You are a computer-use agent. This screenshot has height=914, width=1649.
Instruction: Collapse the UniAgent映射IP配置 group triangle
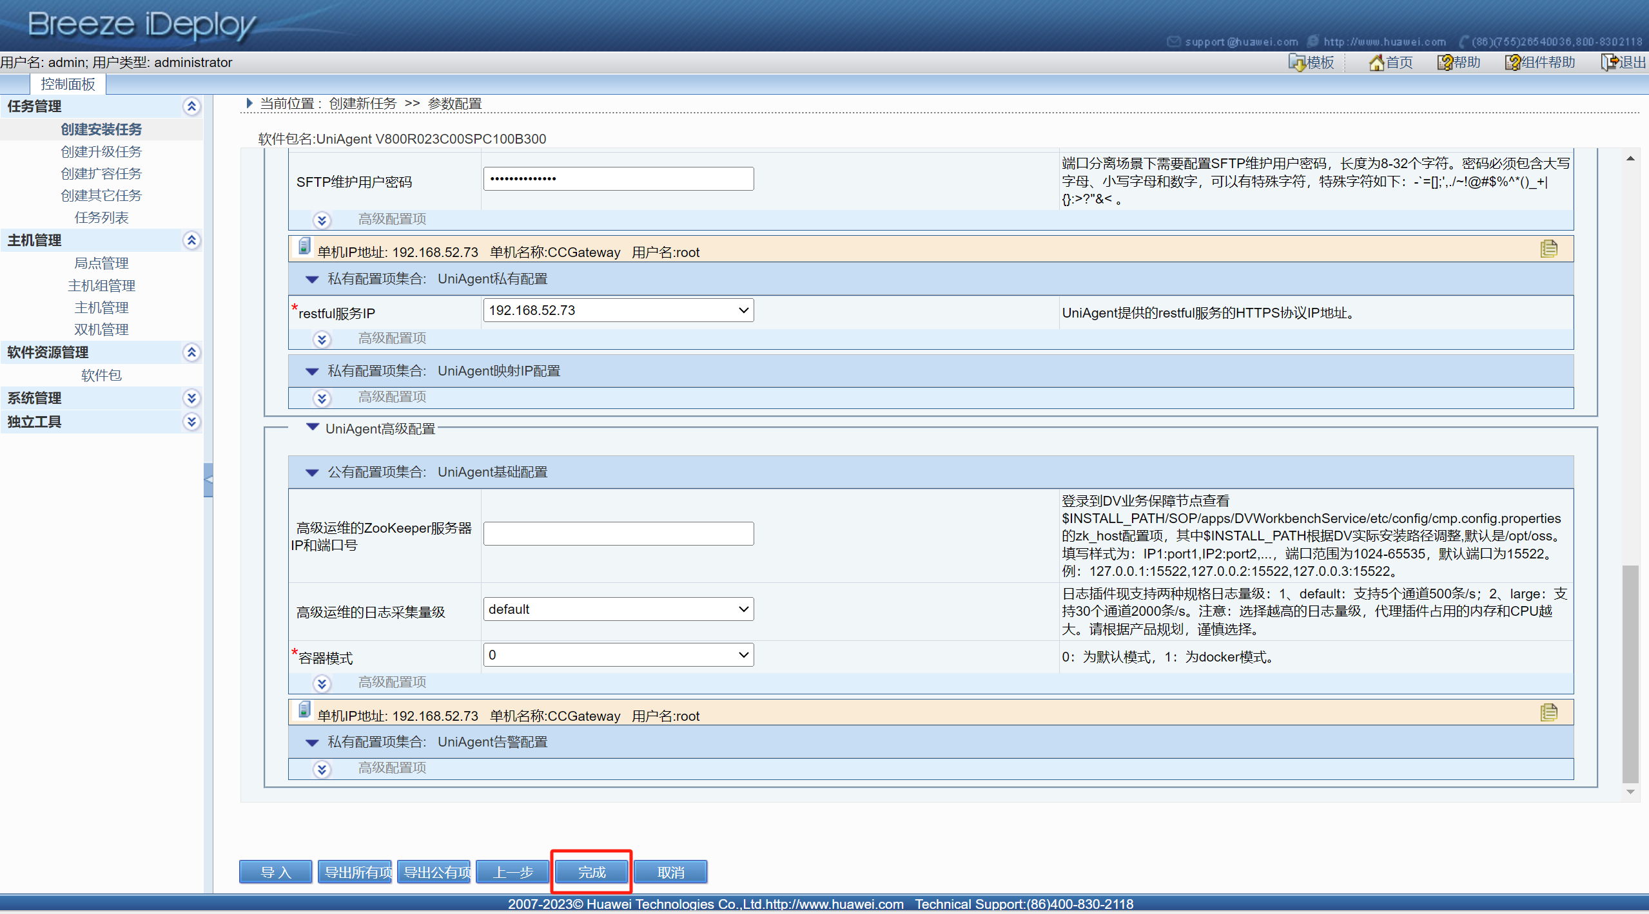pos(312,372)
